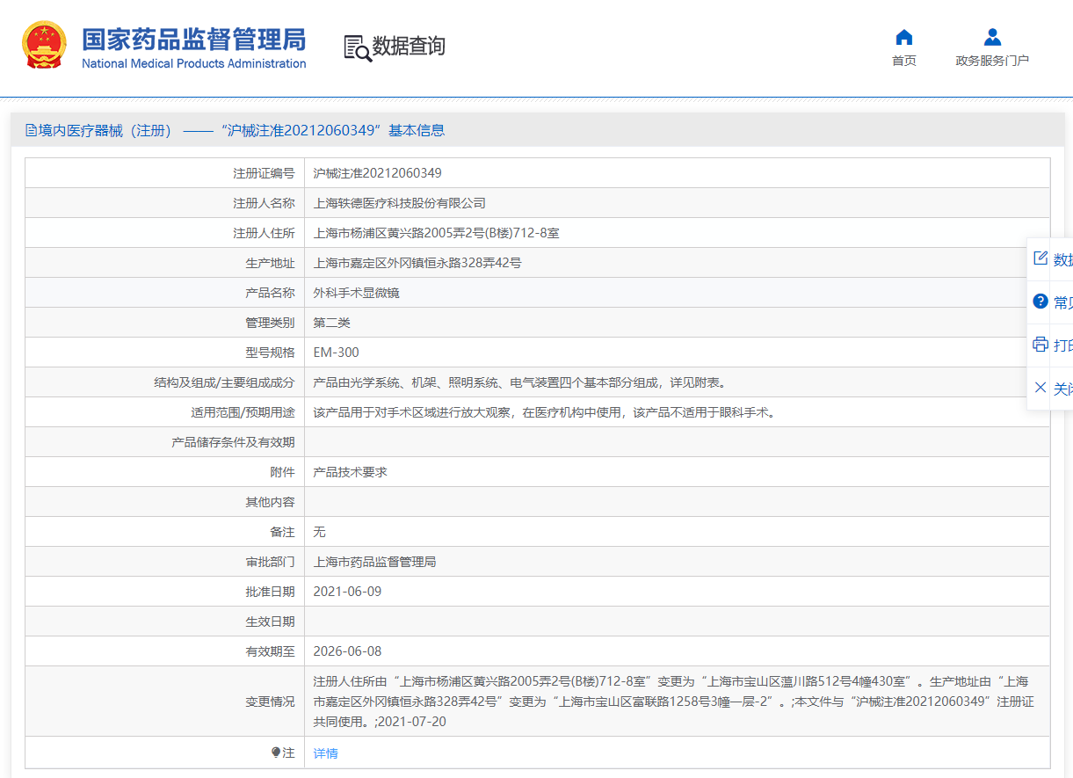Open help via the question mark icon
This screenshot has width=1073, height=778.
click(1040, 302)
